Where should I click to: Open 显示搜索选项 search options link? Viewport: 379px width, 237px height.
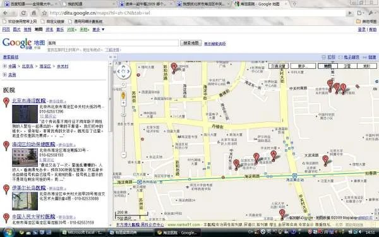[215, 44]
